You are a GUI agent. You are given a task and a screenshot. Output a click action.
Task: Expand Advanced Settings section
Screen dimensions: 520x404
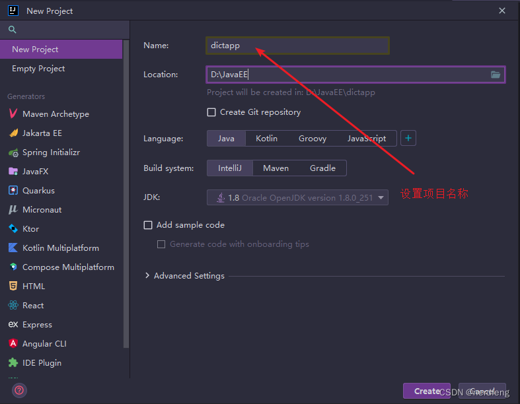(x=147, y=276)
